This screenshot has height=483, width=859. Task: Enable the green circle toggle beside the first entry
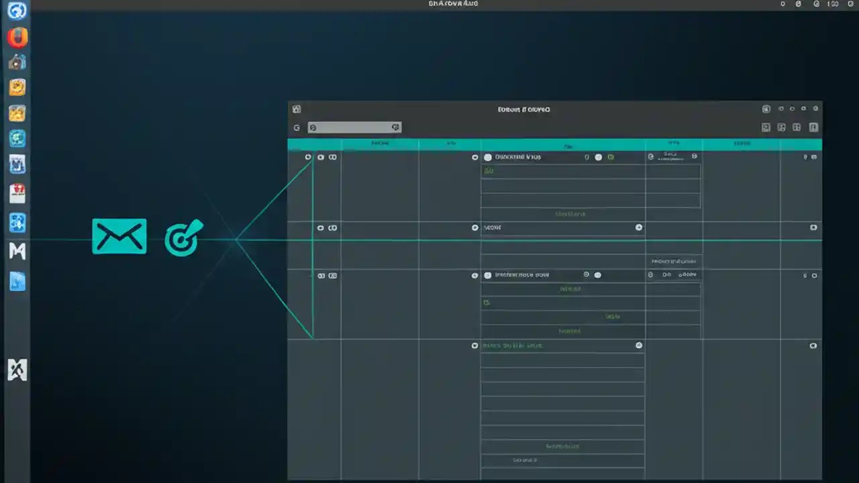[x=609, y=156]
